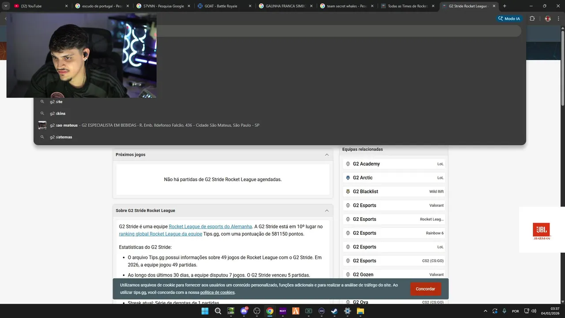Screen dimensions: 565x318
Task: Open the Windows Start menu
Action: tap(205, 311)
